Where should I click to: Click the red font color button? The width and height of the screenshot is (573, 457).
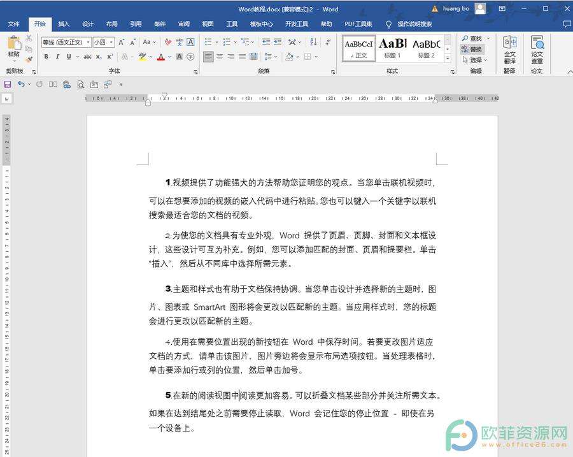click(x=160, y=57)
